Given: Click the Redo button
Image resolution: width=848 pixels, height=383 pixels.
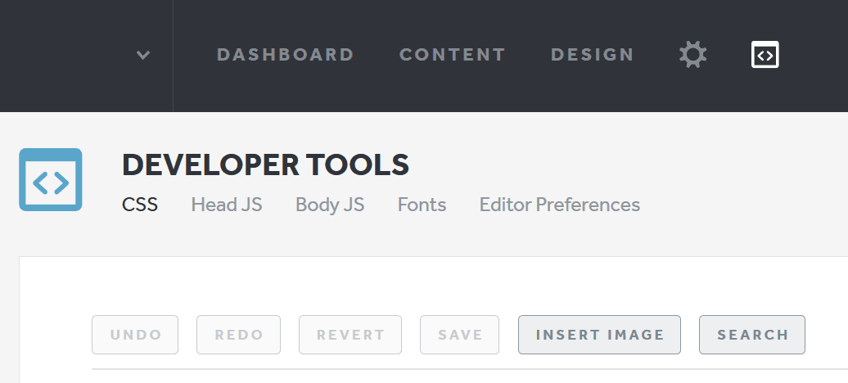Looking at the screenshot, I should 238,335.
